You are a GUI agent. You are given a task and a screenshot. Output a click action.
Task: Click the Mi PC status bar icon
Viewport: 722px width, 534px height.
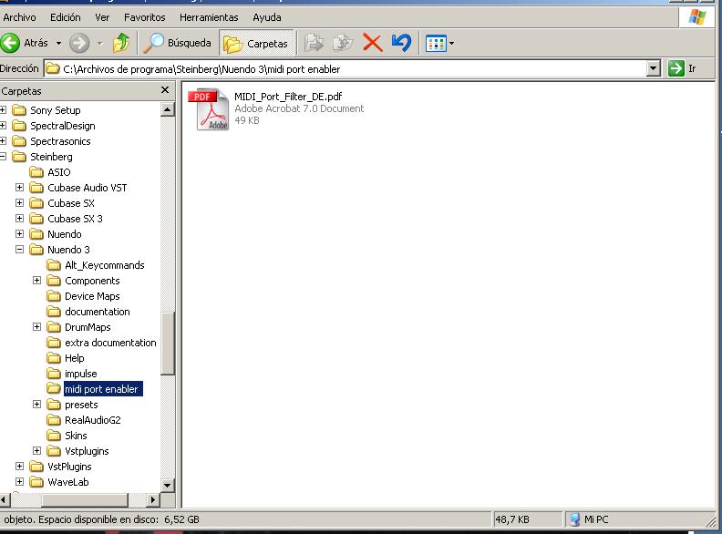click(574, 519)
